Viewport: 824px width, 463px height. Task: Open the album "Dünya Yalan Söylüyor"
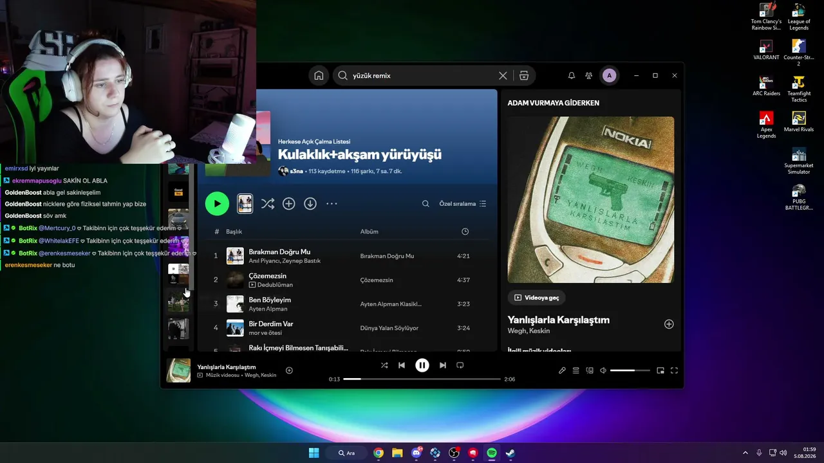pos(389,328)
